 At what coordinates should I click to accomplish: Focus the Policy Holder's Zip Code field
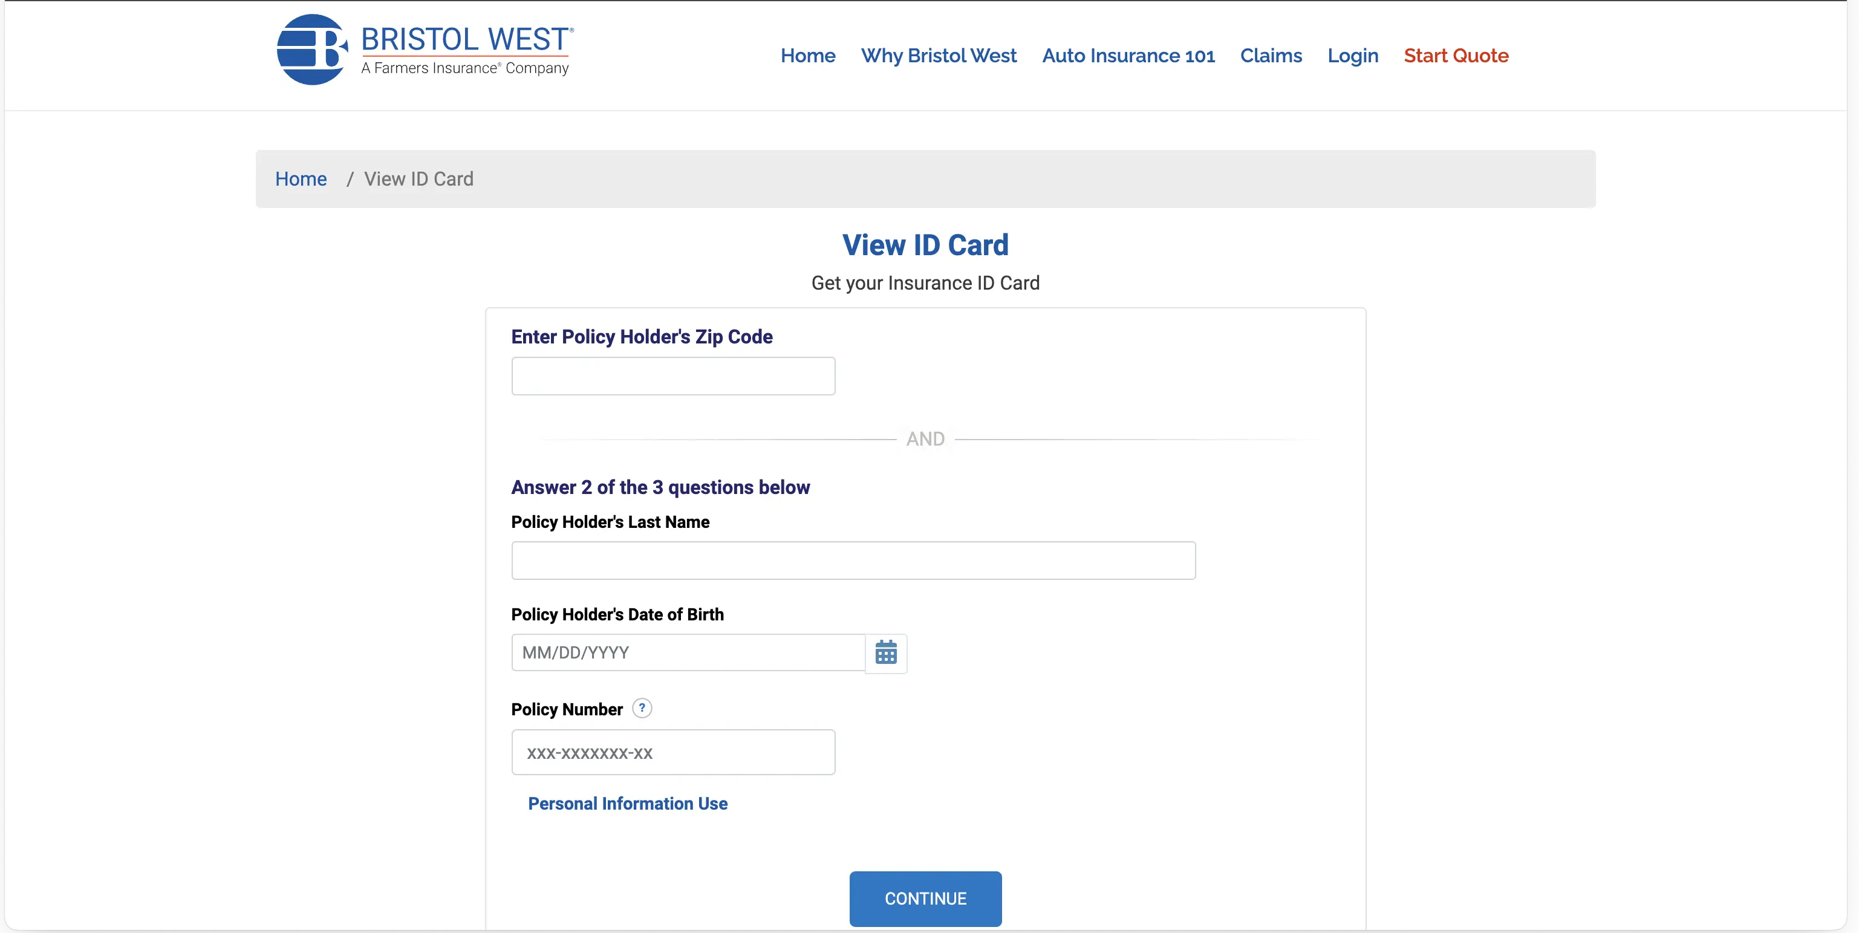672,376
